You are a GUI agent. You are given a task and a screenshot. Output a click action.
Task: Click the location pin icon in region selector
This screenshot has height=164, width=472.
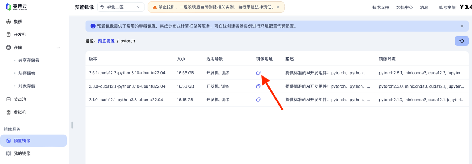(102, 7)
